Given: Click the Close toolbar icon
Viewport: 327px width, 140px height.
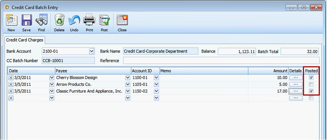Looking at the screenshot, I should click(x=122, y=20).
